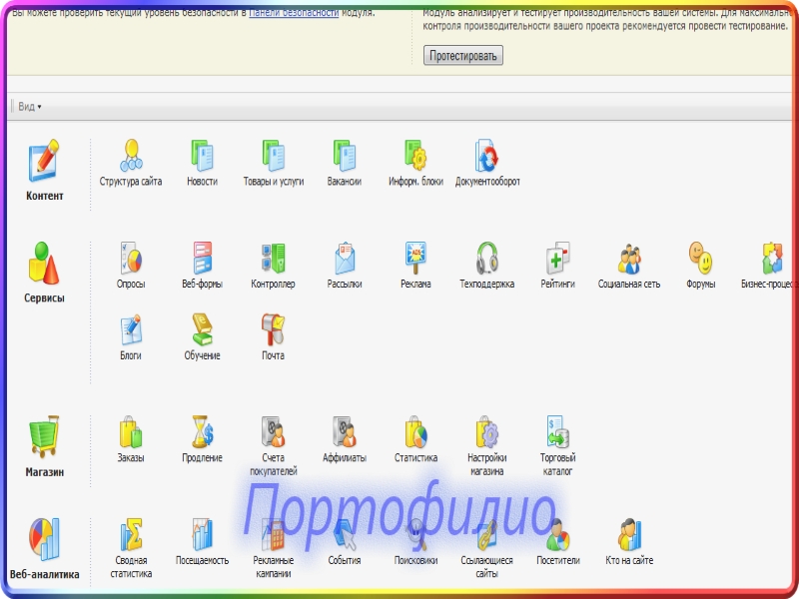This screenshot has height=599, width=799.
Task: Open the Магазин cart icon
Action: pos(44,436)
